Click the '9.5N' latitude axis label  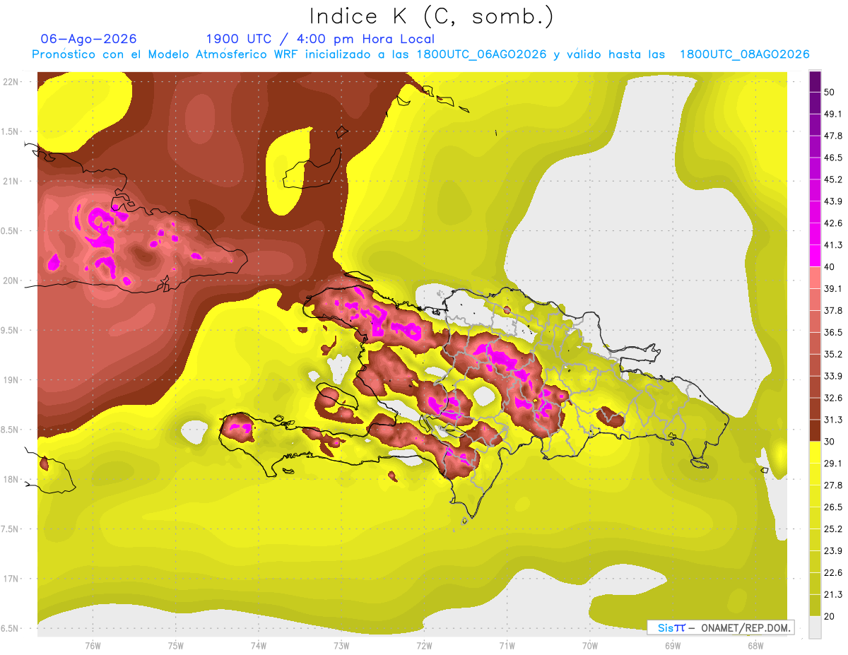pos(11,330)
